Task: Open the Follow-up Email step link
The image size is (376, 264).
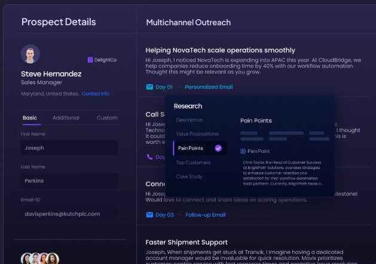Action: coord(206,215)
